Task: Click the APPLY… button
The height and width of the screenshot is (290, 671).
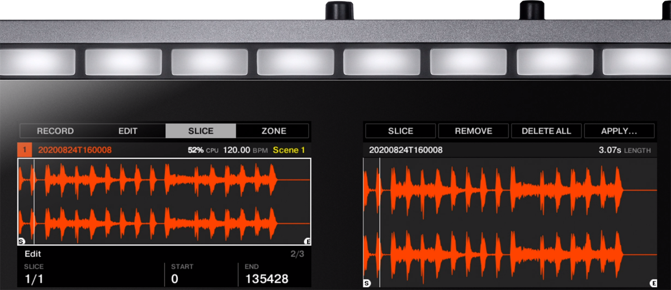Action: [x=619, y=131]
